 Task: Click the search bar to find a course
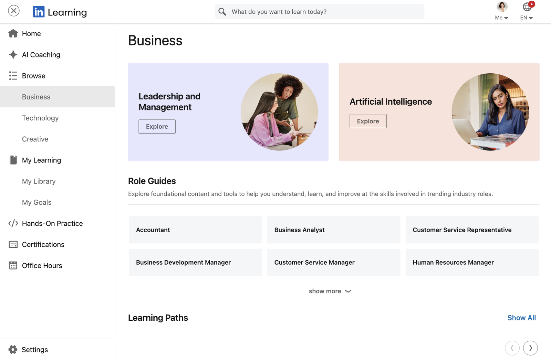click(319, 11)
